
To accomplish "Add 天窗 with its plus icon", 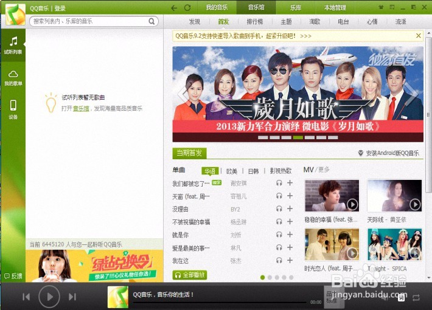I will point(290,196).
